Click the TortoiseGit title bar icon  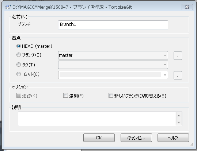point(8,7)
